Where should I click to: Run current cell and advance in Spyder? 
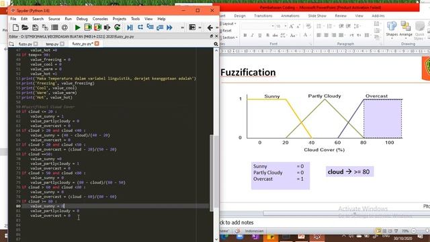coord(97,27)
